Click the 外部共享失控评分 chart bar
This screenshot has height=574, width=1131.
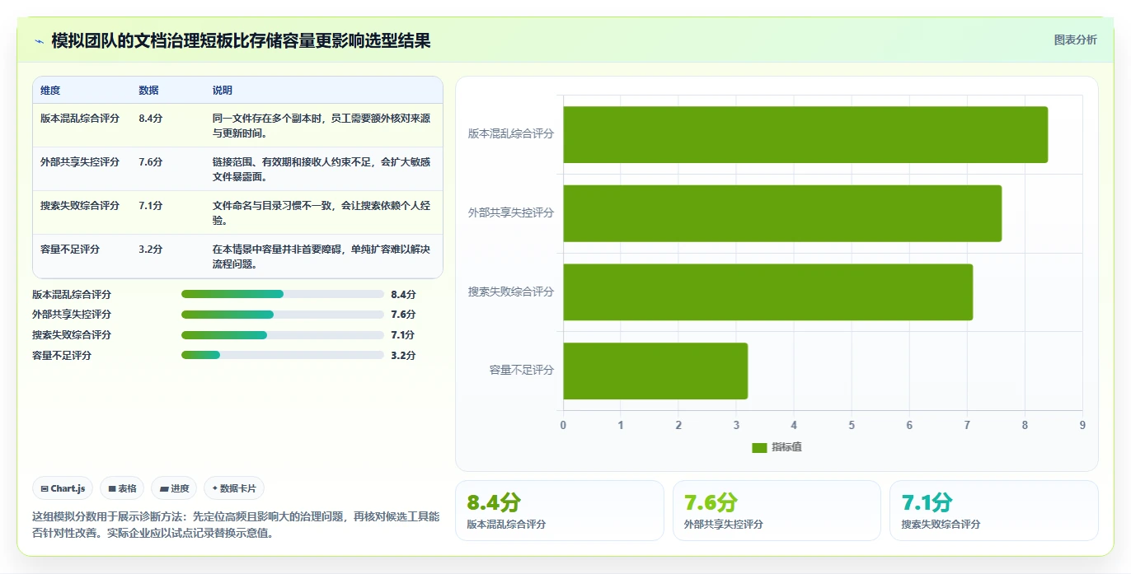coord(782,213)
